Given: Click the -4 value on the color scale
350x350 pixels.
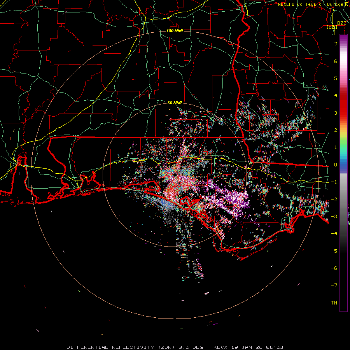Looking at the screenshot, I should click(334, 234).
